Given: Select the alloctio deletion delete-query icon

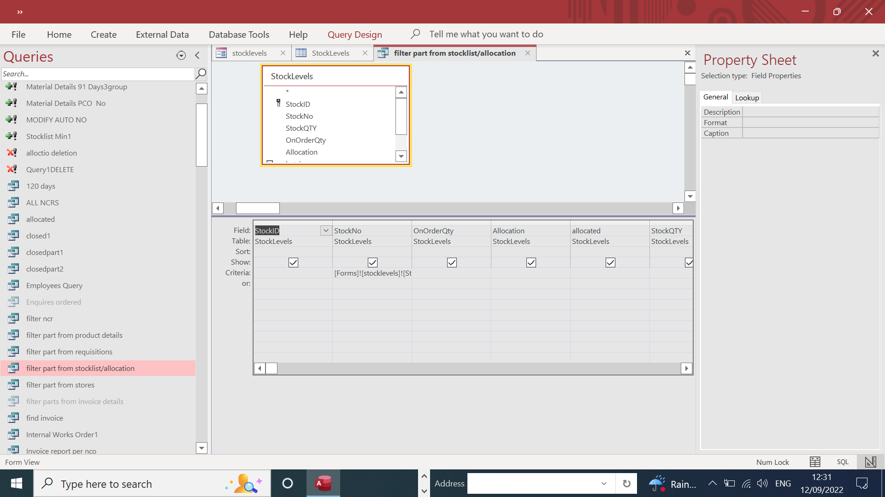Looking at the screenshot, I should [x=12, y=153].
